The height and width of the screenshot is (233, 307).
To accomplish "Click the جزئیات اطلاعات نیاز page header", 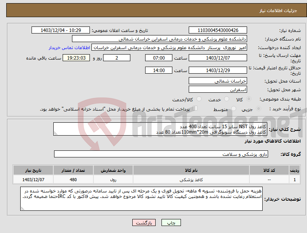I will point(278,11).
